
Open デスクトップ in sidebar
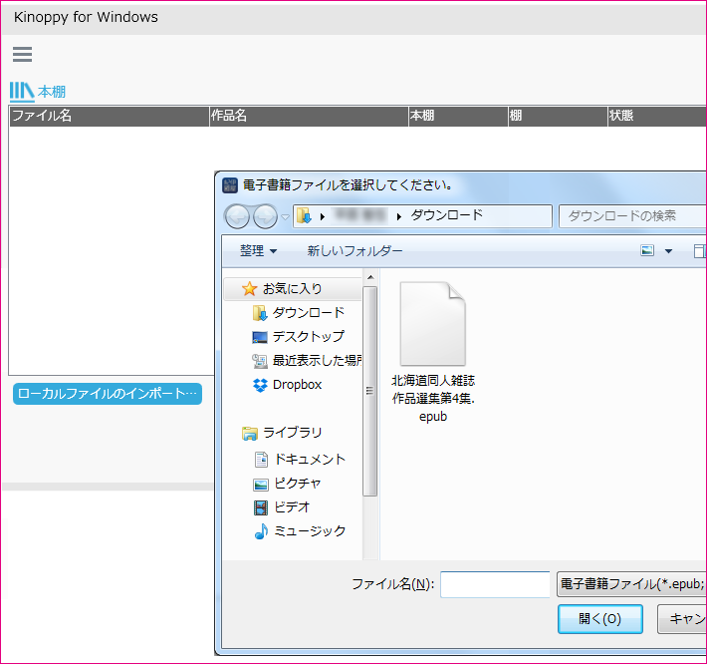[309, 336]
